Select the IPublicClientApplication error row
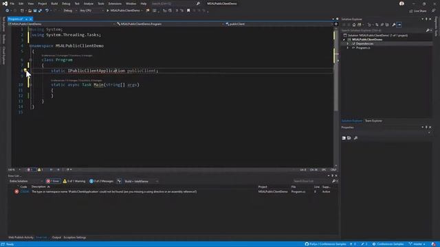 coord(173,191)
